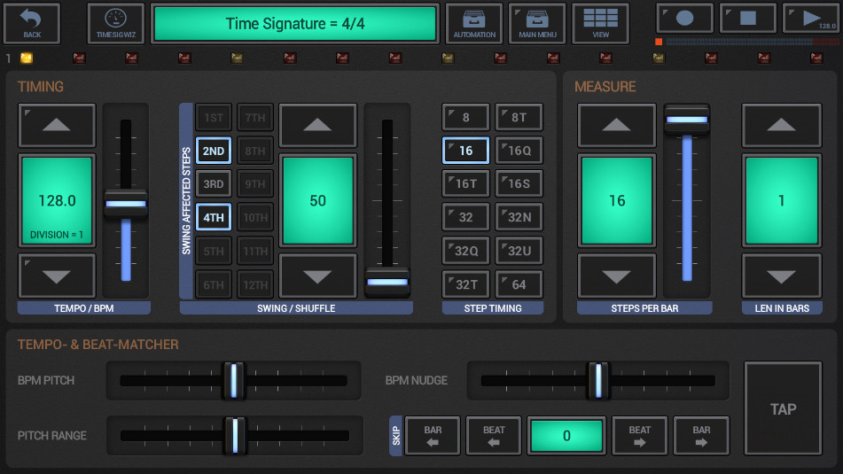Open the Automation panel

(x=474, y=24)
